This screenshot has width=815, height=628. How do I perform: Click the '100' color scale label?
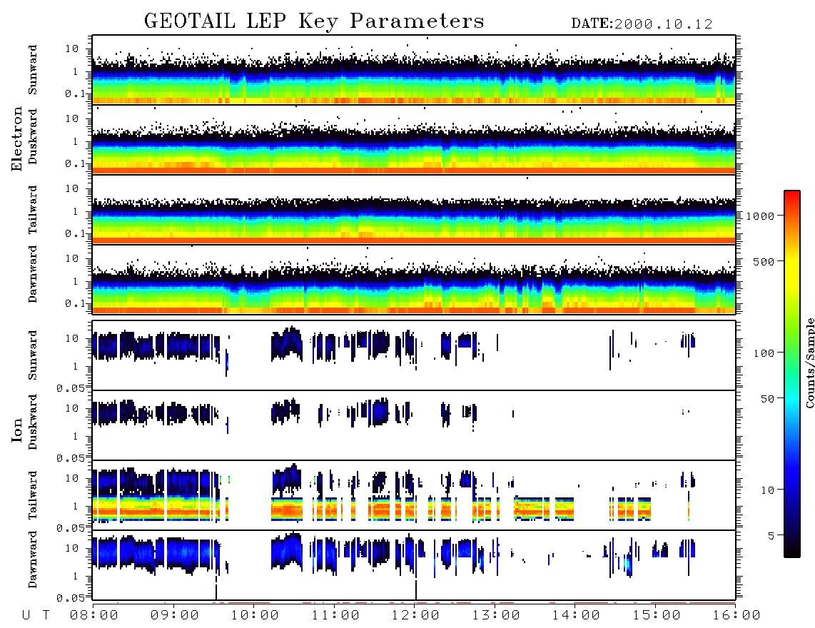pos(764,353)
